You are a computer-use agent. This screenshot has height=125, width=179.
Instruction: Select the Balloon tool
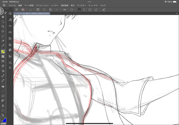(x=3, y=110)
